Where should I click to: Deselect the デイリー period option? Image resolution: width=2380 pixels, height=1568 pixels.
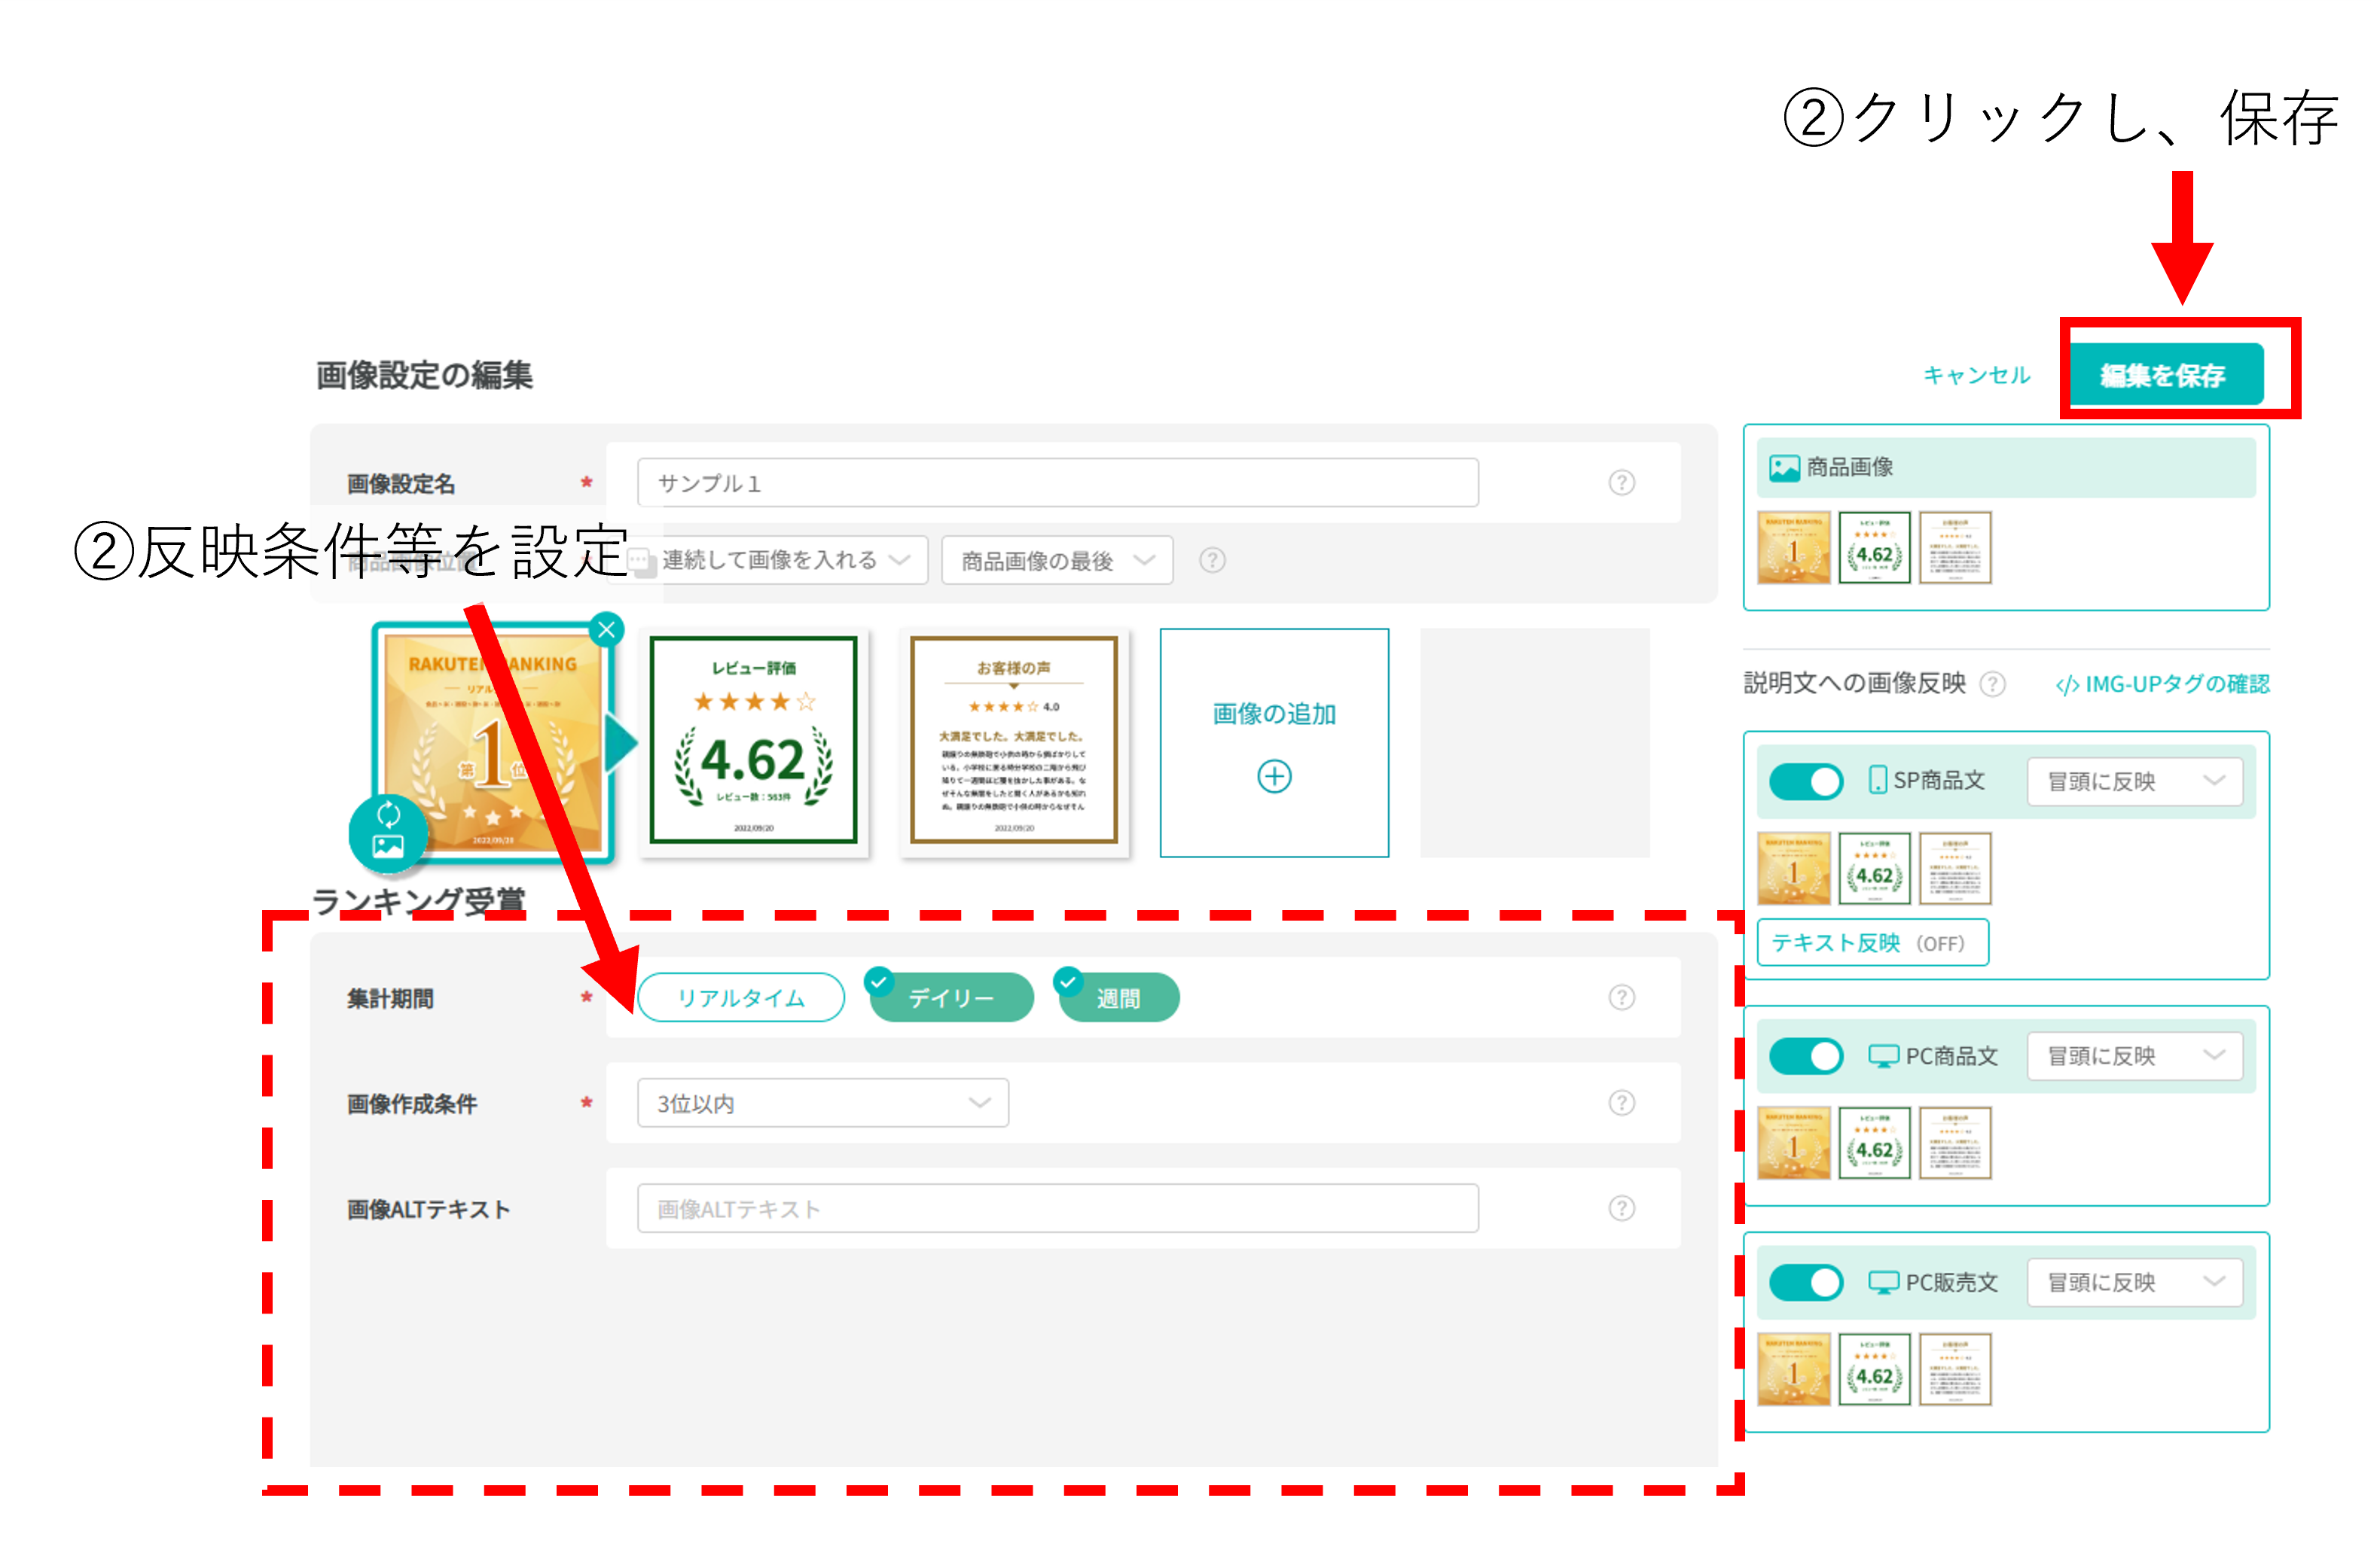(950, 998)
